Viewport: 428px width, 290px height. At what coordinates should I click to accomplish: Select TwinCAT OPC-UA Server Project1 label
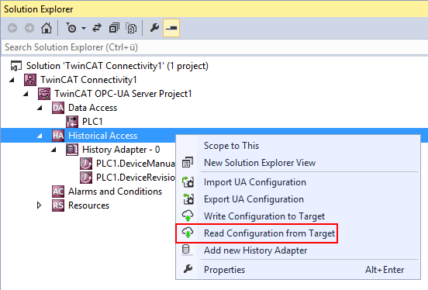tap(123, 94)
